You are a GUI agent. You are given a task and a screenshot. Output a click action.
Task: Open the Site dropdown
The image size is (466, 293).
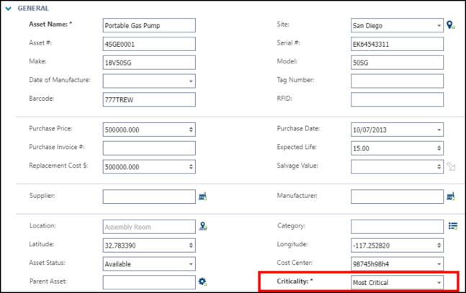click(x=439, y=25)
